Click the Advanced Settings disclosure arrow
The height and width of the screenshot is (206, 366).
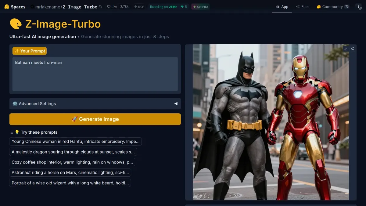176,104
